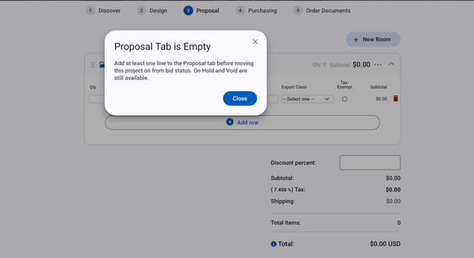Image resolution: width=474 pixels, height=258 pixels.
Task: Click the room folder icon
Action: pyautogui.click(x=102, y=64)
